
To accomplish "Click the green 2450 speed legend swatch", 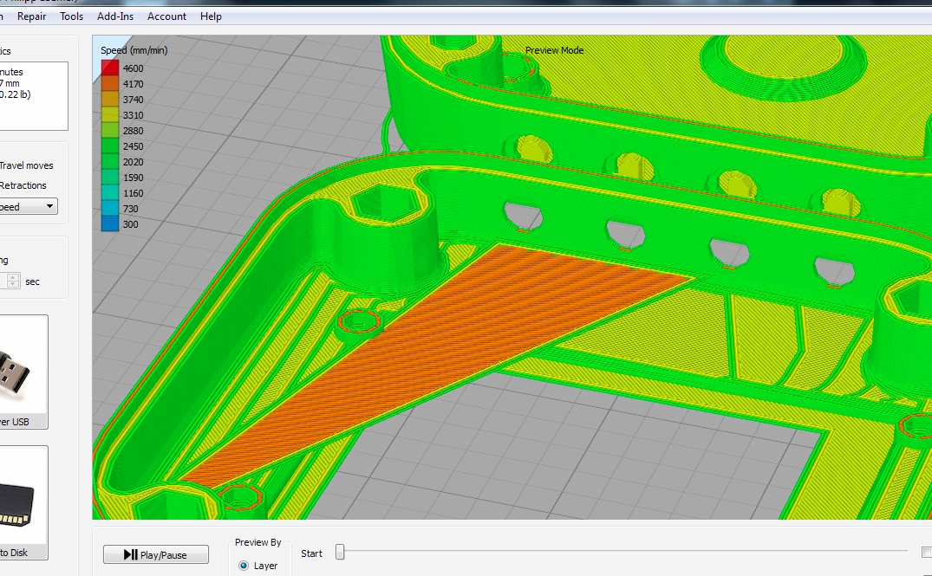I will pos(110,146).
